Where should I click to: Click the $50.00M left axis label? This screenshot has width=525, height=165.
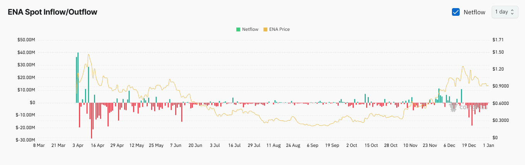point(26,40)
